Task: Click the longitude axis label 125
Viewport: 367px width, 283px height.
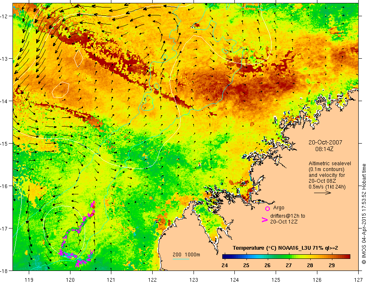Action: tap(276, 280)
